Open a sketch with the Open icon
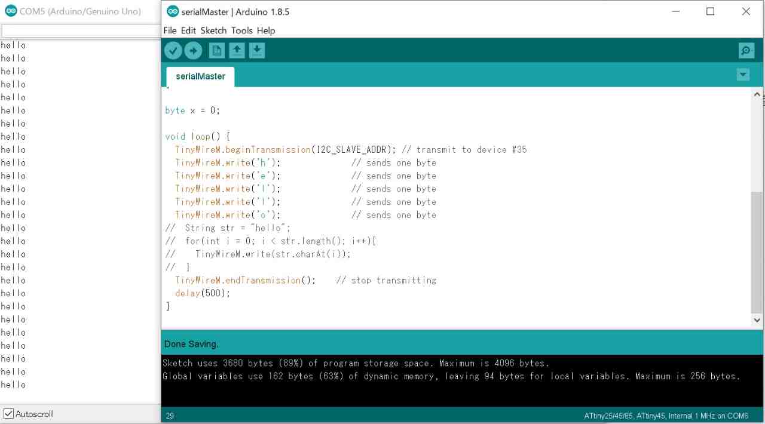The width and height of the screenshot is (765, 424). coord(237,51)
